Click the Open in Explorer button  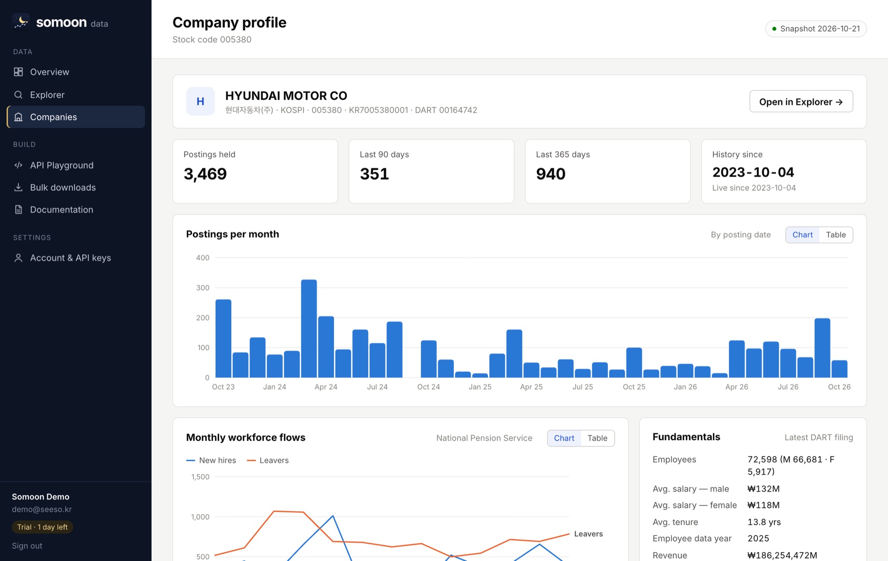click(801, 102)
